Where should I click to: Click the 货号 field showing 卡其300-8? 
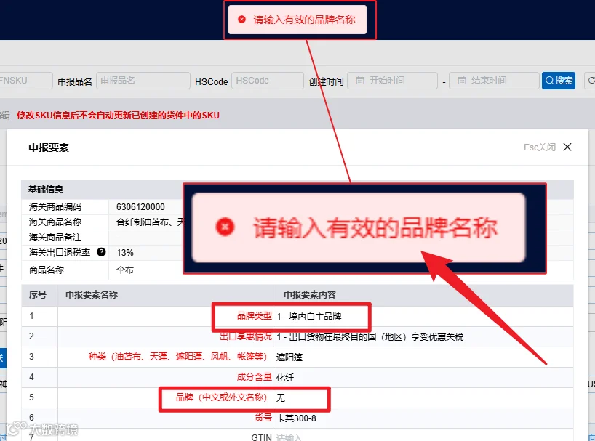[424, 418]
